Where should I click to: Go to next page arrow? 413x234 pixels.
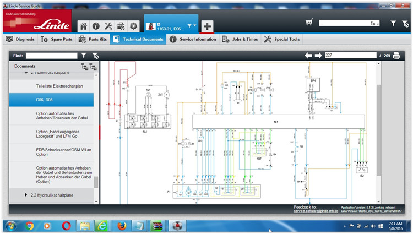click(318, 55)
